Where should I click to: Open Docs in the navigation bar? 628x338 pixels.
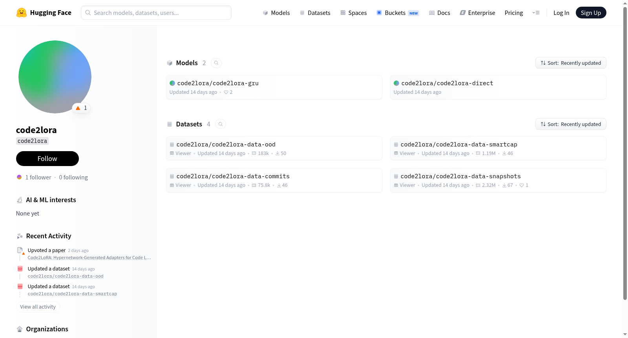(x=440, y=13)
